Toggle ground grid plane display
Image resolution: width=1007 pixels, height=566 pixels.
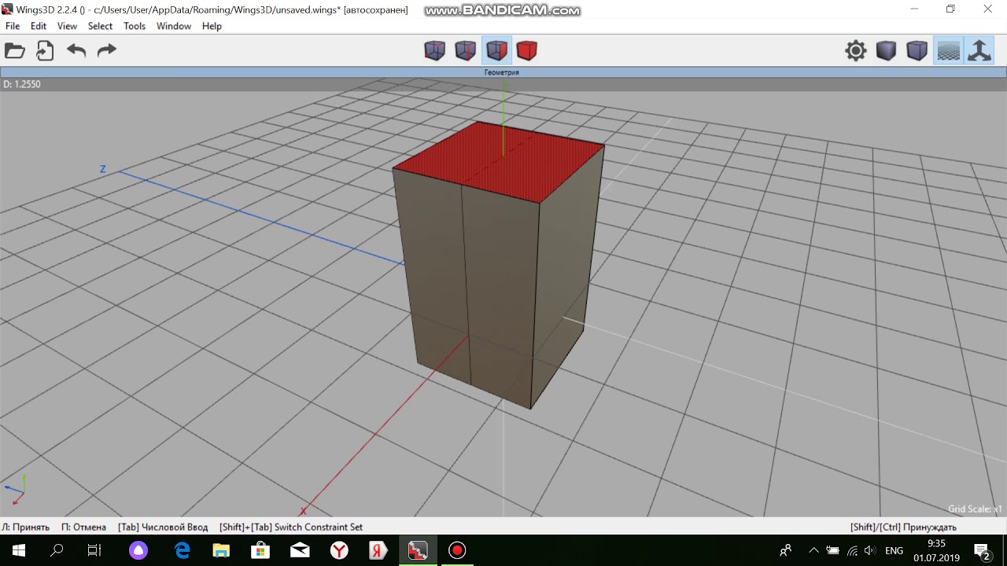pyautogui.click(x=948, y=51)
